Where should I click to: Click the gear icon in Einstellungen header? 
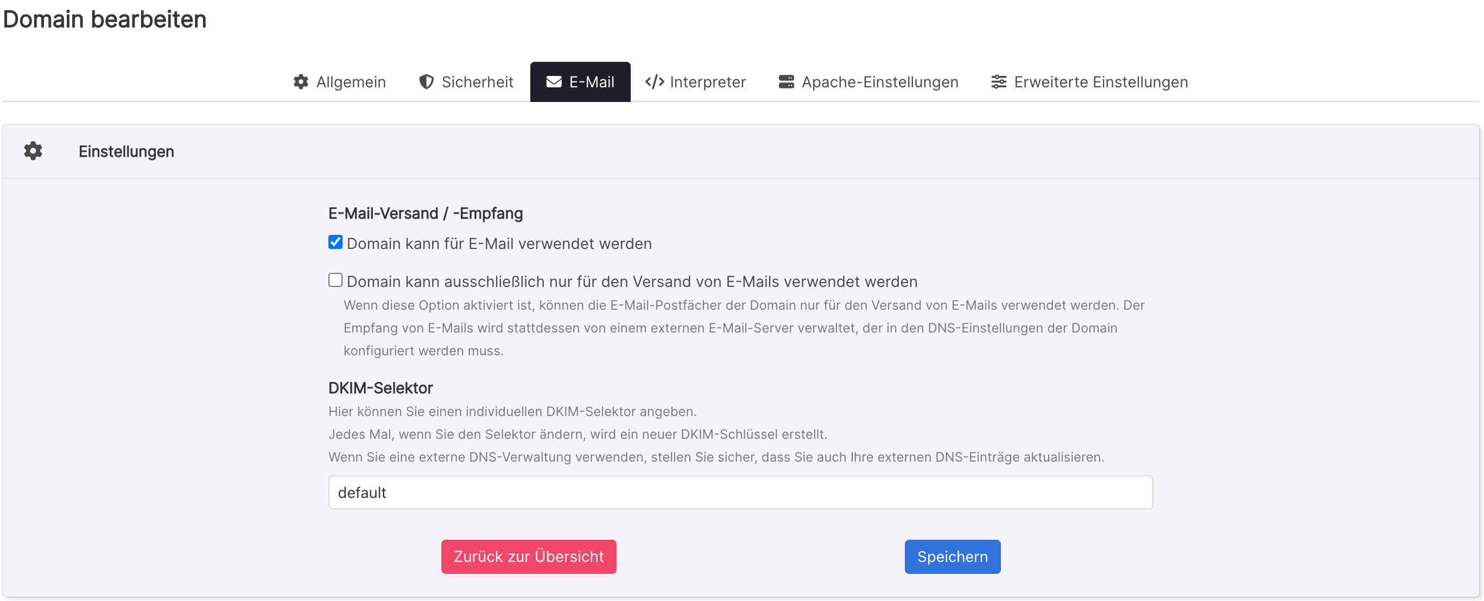tap(33, 151)
